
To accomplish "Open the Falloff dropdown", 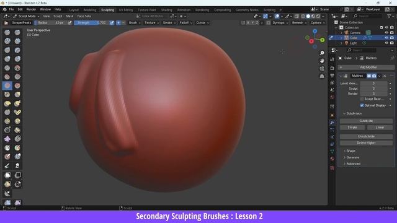I will tap(185, 23).
